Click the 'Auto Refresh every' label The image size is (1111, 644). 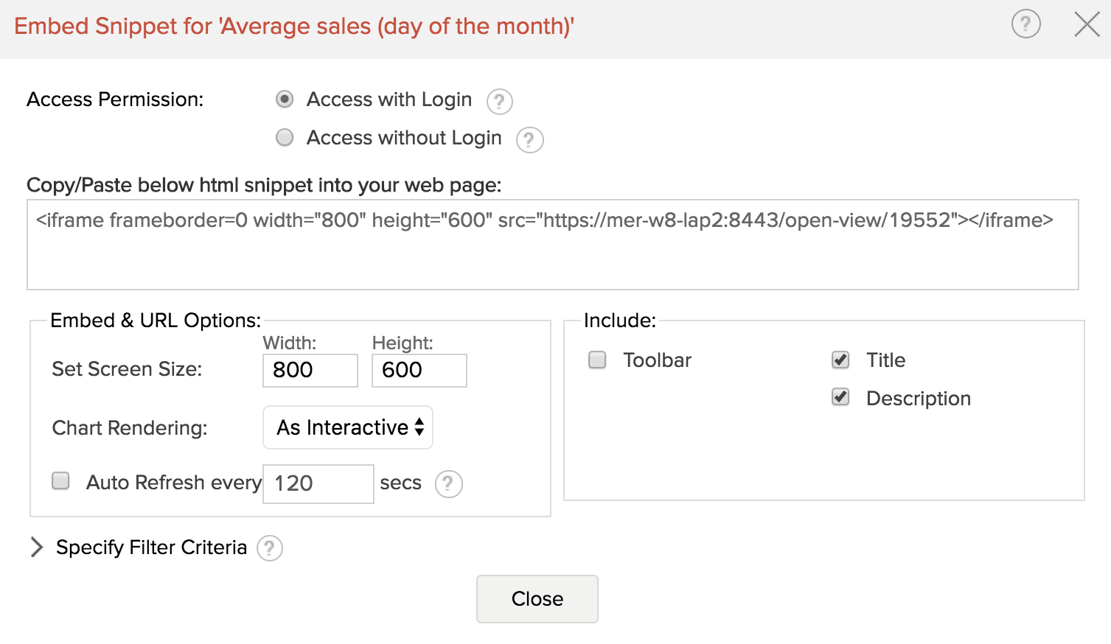pyautogui.click(x=174, y=483)
